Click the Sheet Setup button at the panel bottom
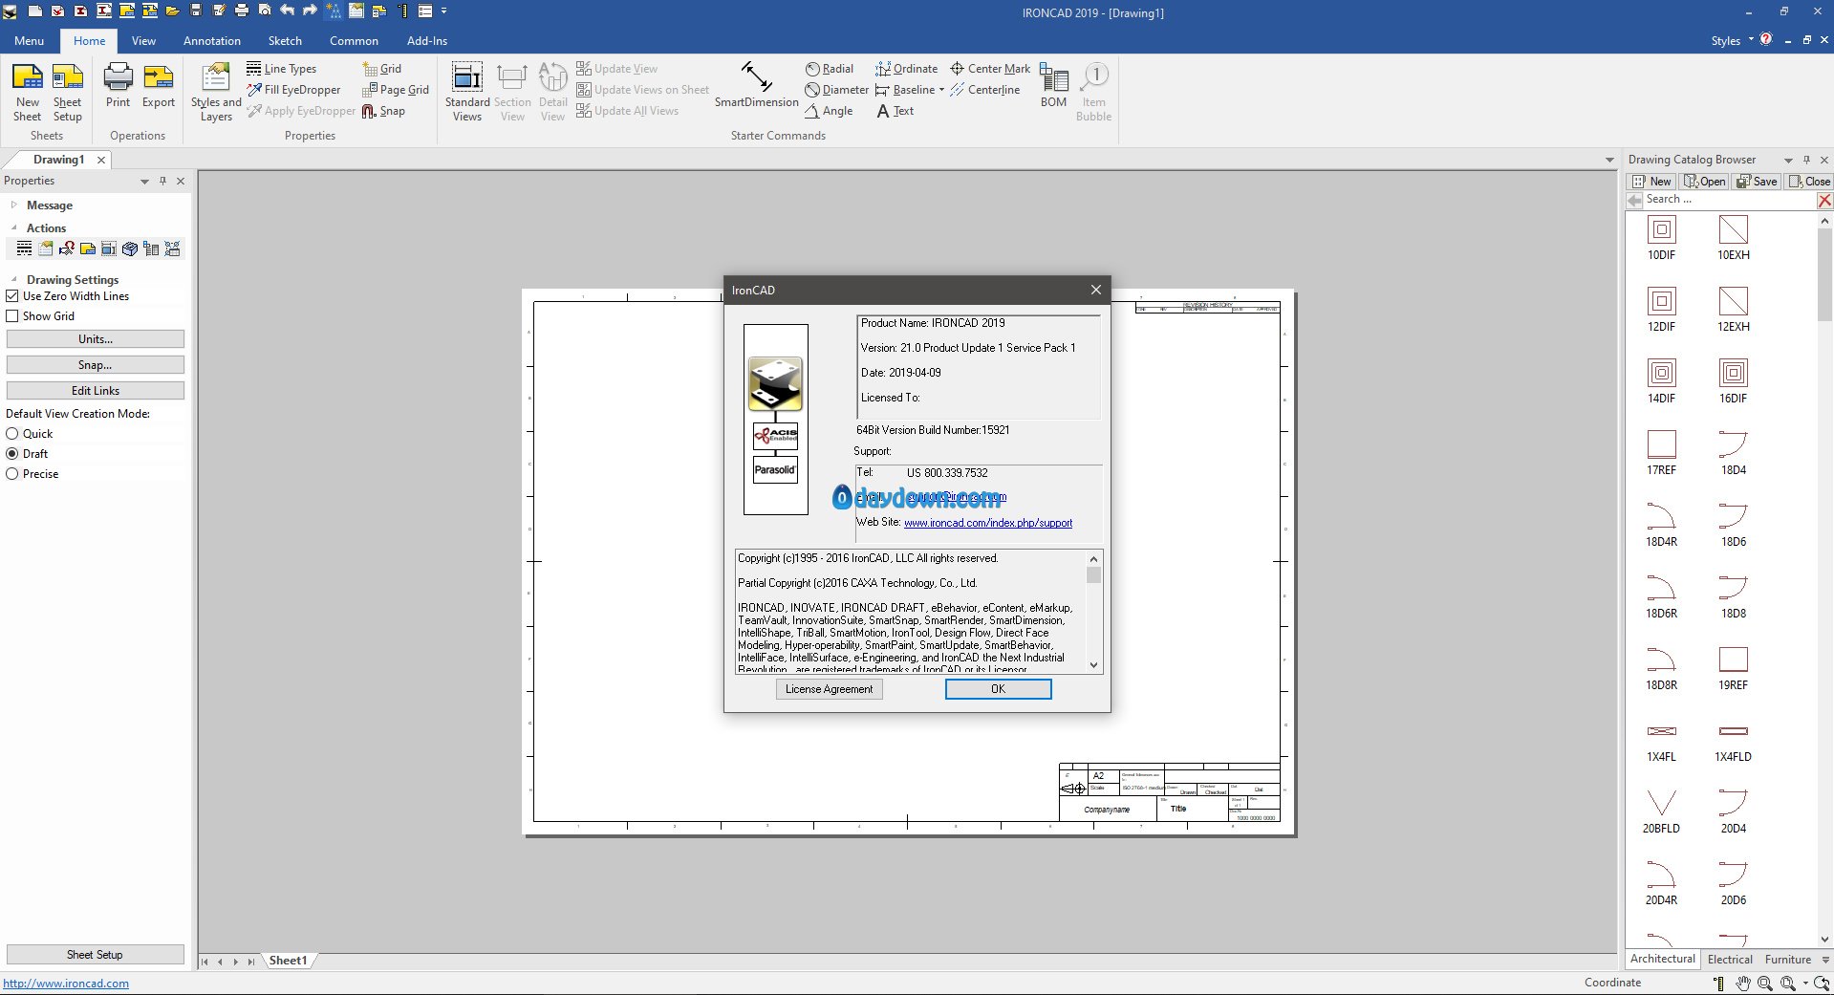The image size is (1834, 995). [x=96, y=955]
